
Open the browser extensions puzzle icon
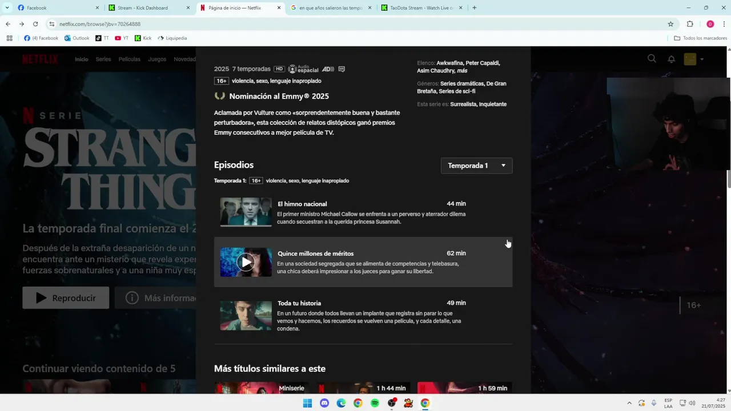[x=690, y=24]
